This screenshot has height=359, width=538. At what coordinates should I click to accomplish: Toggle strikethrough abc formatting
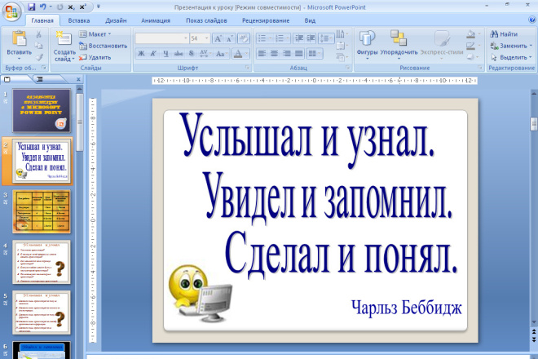click(x=179, y=54)
